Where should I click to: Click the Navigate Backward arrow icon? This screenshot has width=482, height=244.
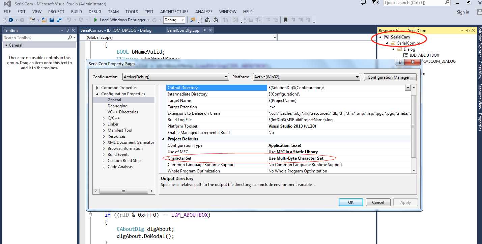[x=11, y=20]
